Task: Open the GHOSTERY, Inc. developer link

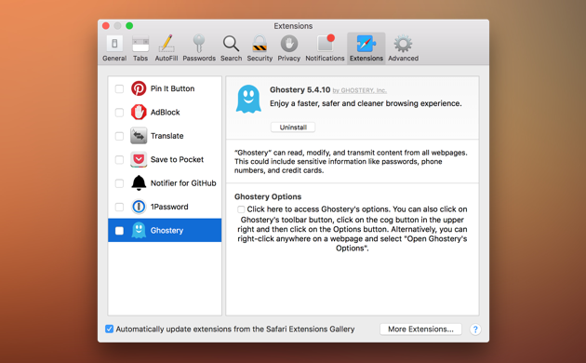Action: [359, 90]
